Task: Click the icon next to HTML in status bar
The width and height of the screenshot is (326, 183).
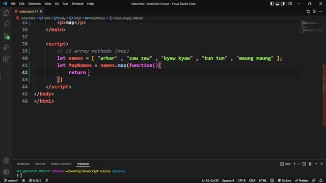Action: click(272, 180)
